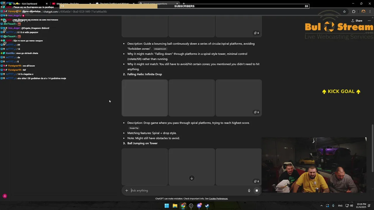This screenshot has width=374, height=210.
Task: Click the tray microphone icon
Action: click(333, 206)
